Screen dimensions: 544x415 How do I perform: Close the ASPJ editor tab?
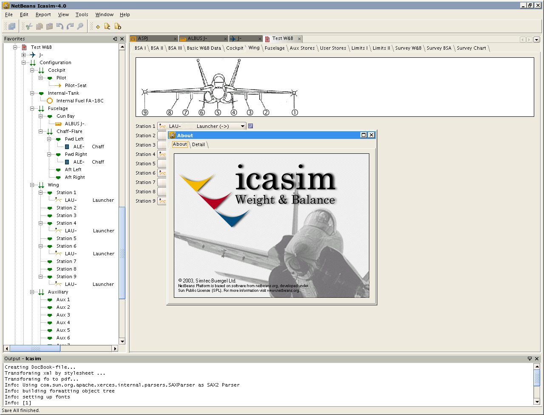(175, 39)
